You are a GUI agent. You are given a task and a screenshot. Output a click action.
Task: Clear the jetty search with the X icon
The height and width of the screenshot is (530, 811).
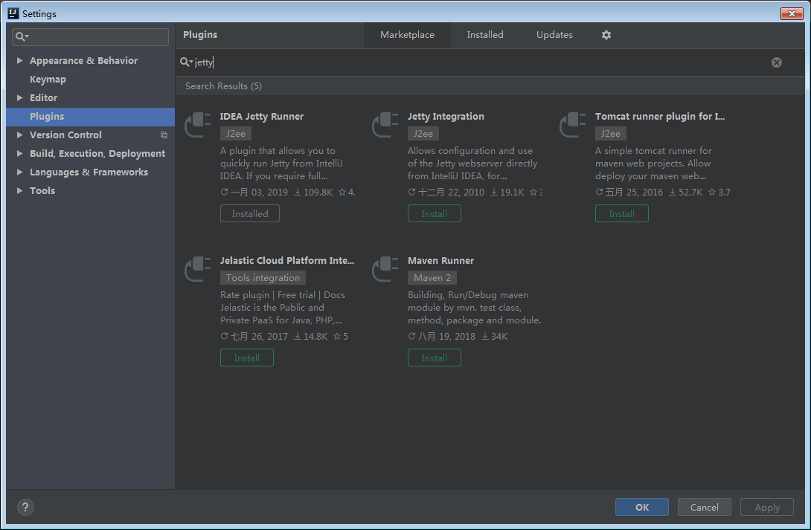point(777,62)
